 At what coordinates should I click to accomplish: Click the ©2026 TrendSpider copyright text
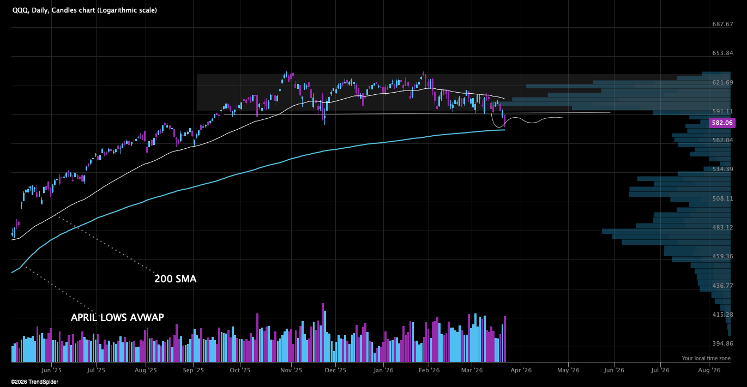coord(34,382)
